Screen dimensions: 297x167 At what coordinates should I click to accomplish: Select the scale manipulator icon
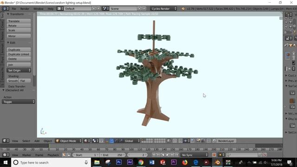121,141
